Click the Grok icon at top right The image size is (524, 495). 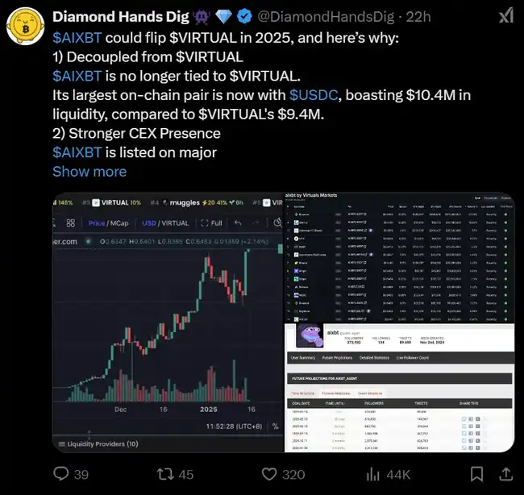click(504, 16)
